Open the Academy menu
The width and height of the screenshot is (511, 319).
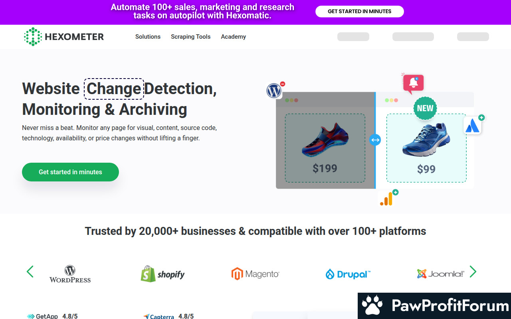(x=233, y=37)
